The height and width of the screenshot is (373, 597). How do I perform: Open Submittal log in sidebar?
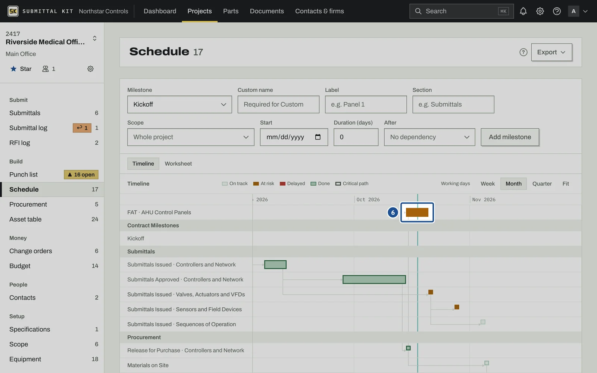28,128
